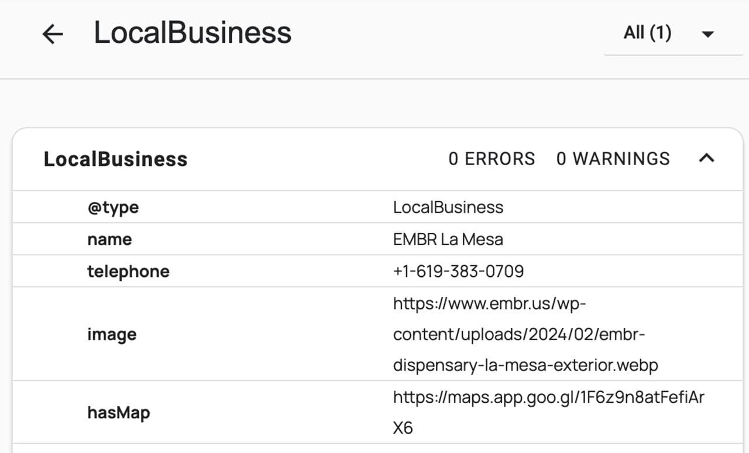Click the 'dispensary-la-mesa-exterior.webp' text line

[x=525, y=365]
